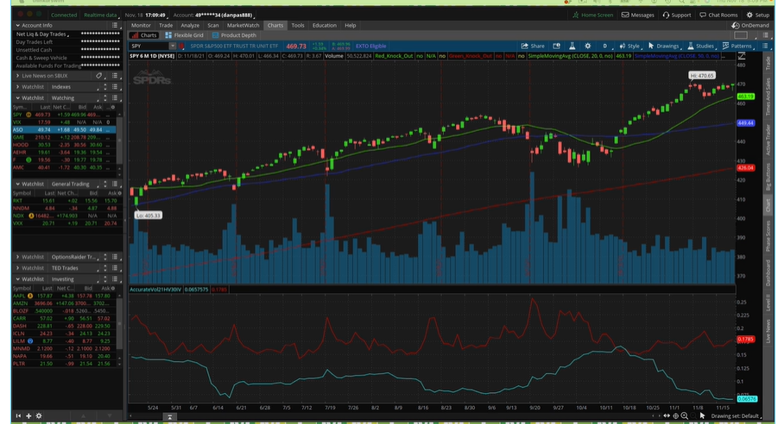Switch to the Product Depth subtab
The height and width of the screenshot is (424, 778).
pyautogui.click(x=234, y=35)
